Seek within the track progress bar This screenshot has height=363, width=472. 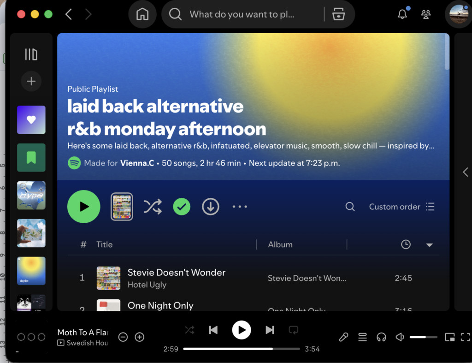242,349
